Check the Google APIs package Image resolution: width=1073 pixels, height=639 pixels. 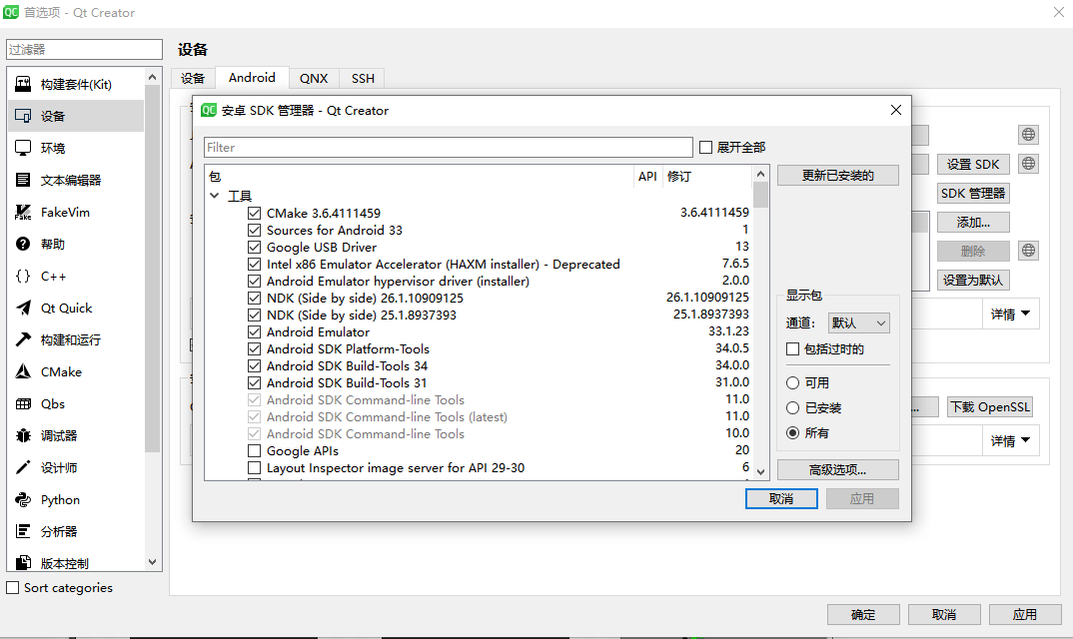254,451
